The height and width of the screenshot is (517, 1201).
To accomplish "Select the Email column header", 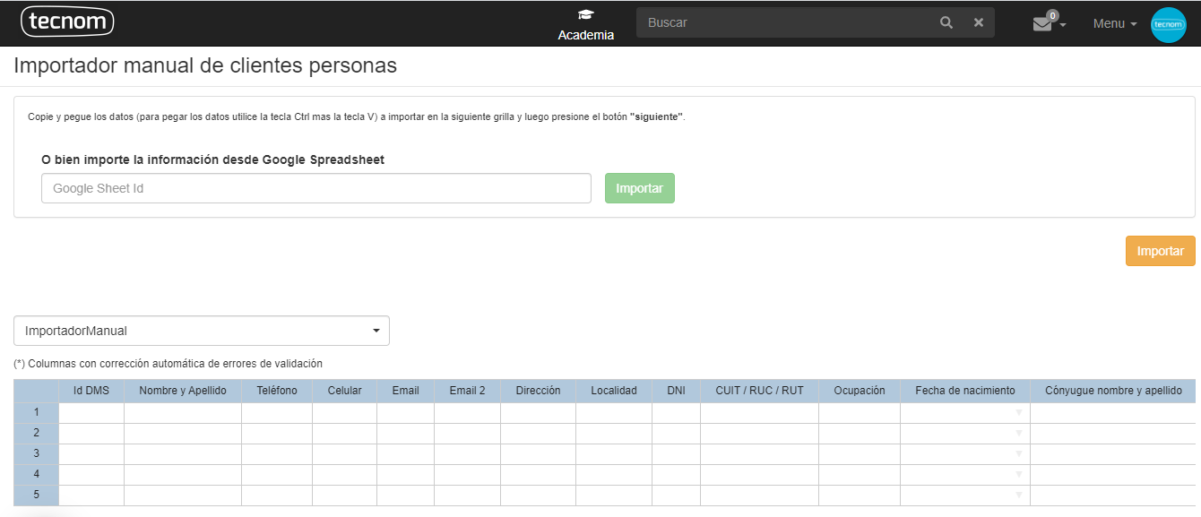I will coord(406,391).
